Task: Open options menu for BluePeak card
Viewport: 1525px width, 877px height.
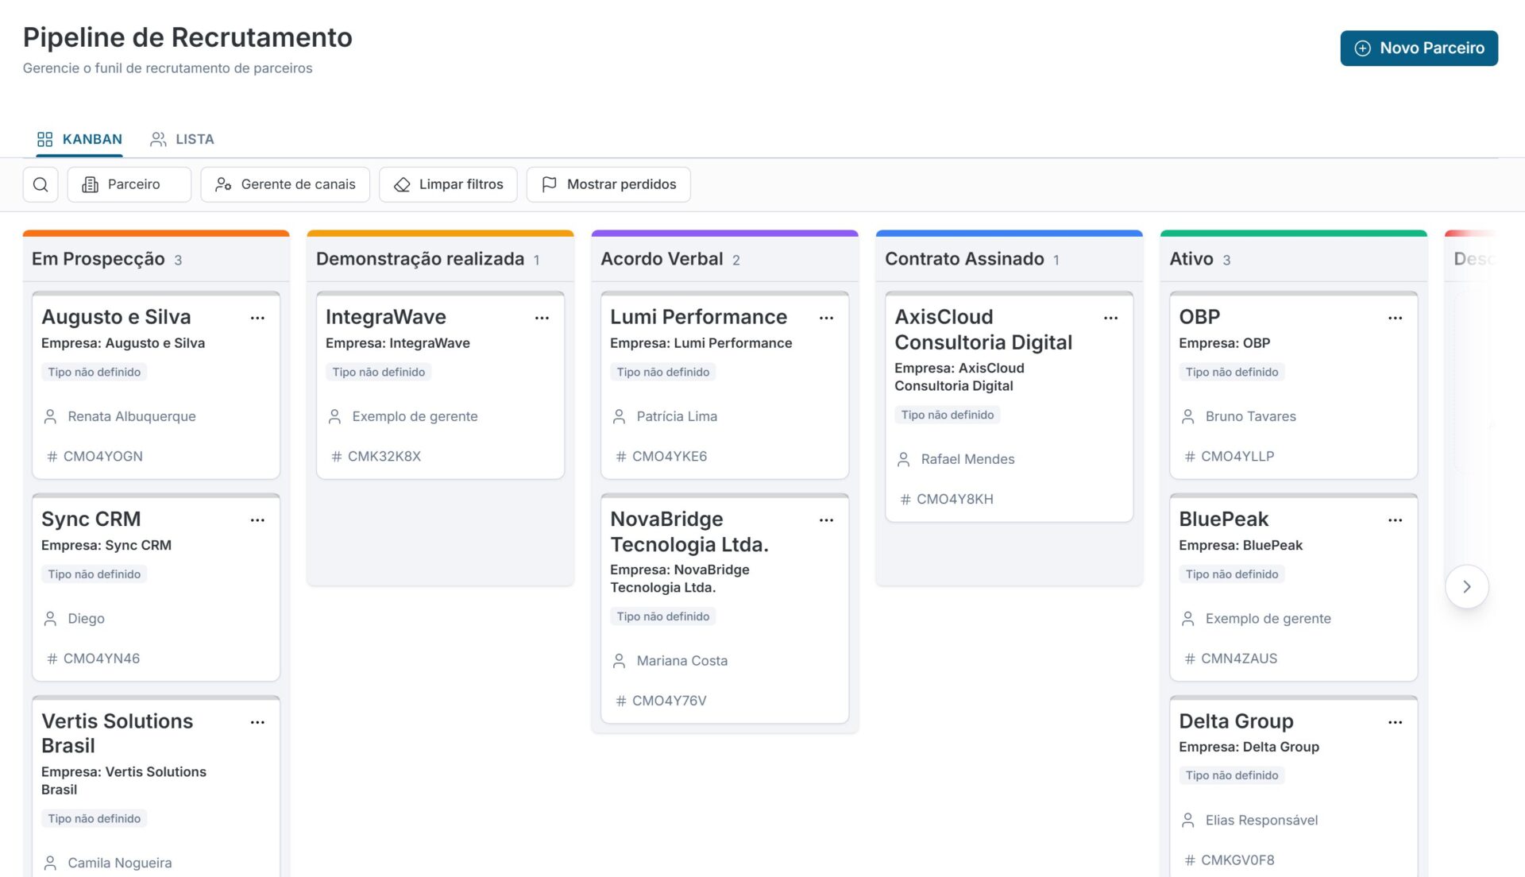Action: [1395, 520]
